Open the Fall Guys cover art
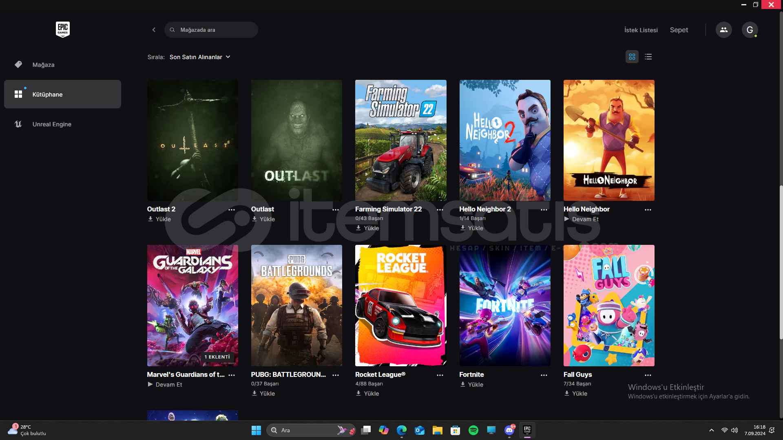 (609, 306)
